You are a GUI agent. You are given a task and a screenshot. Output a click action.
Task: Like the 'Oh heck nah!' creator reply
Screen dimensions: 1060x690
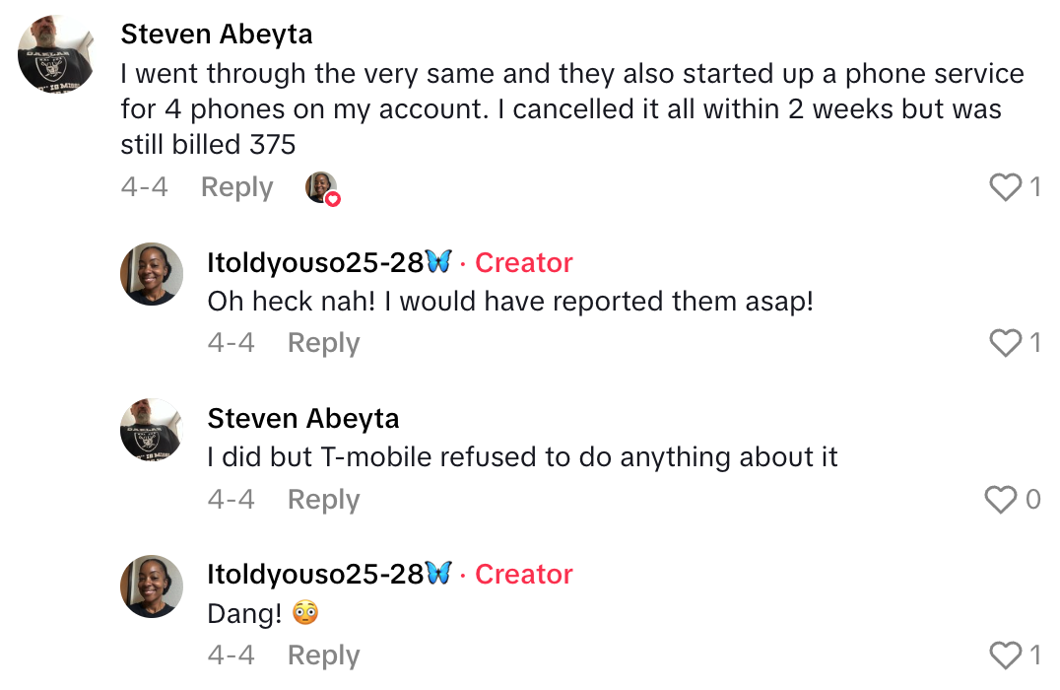(1005, 343)
